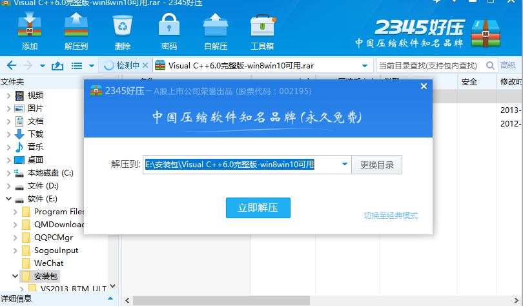The image size is (523, 306).
Task: Close the 2345好压 extract dialog
Action: [x=424, y=87]
